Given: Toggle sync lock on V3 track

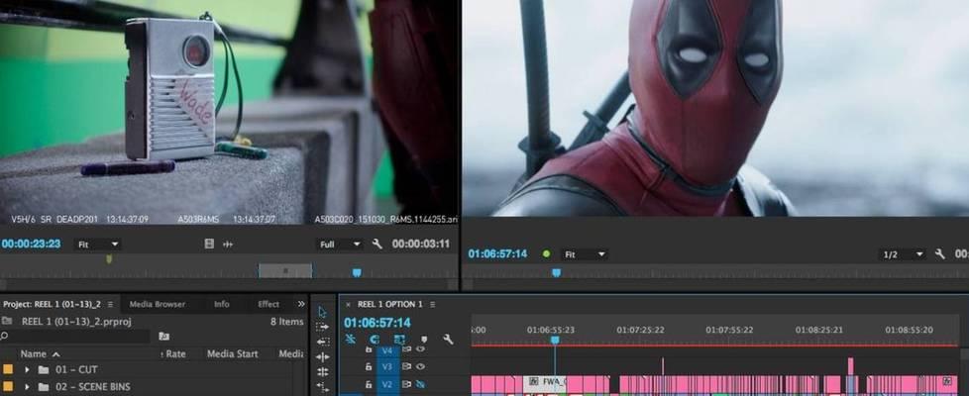Looking at the screenshot, I should [x=407, y=366].
